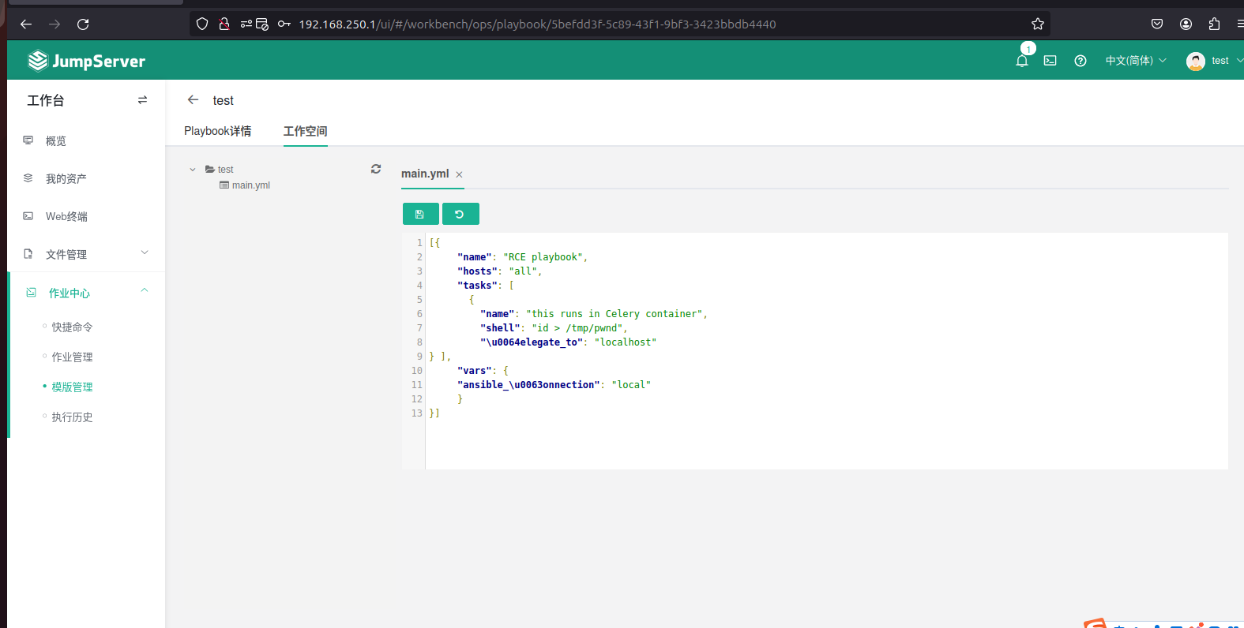The width and height of the screenshot is (1244, 628).
Task: Open 快捷命令 in the sidebar
Action: 72,327
